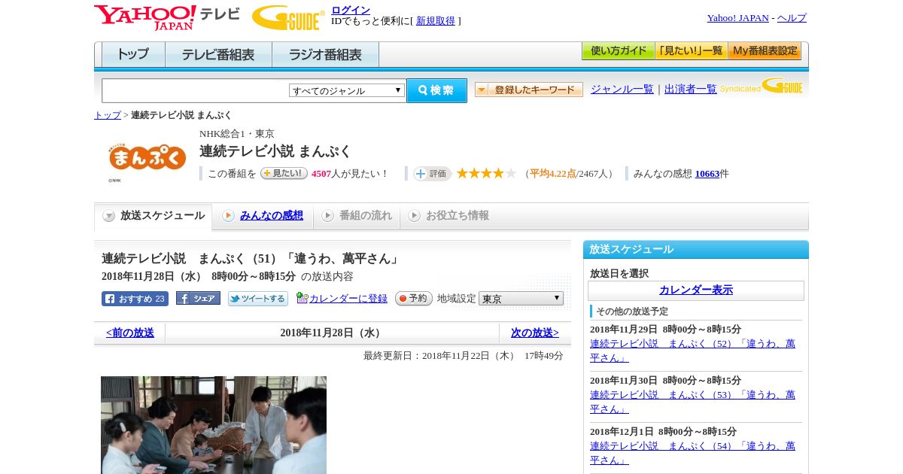Click the episode title heading (51)
This screenshot has height=474, width=903.
point(251,259)
